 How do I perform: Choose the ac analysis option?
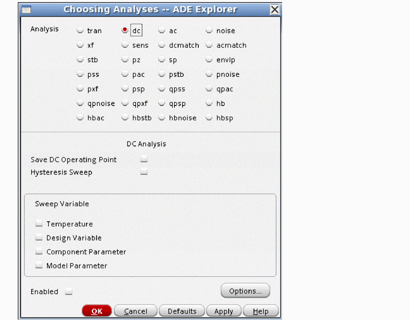click(162, 30)
